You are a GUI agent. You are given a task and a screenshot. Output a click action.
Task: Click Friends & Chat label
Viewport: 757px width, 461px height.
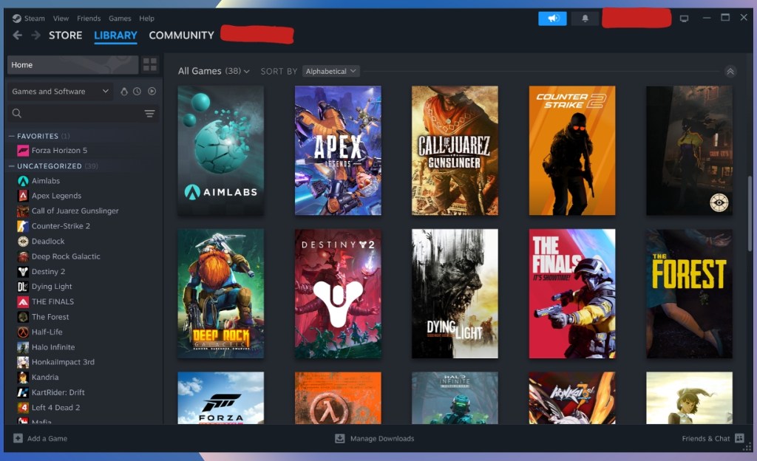pyautogui.click(x=706, y=438)
